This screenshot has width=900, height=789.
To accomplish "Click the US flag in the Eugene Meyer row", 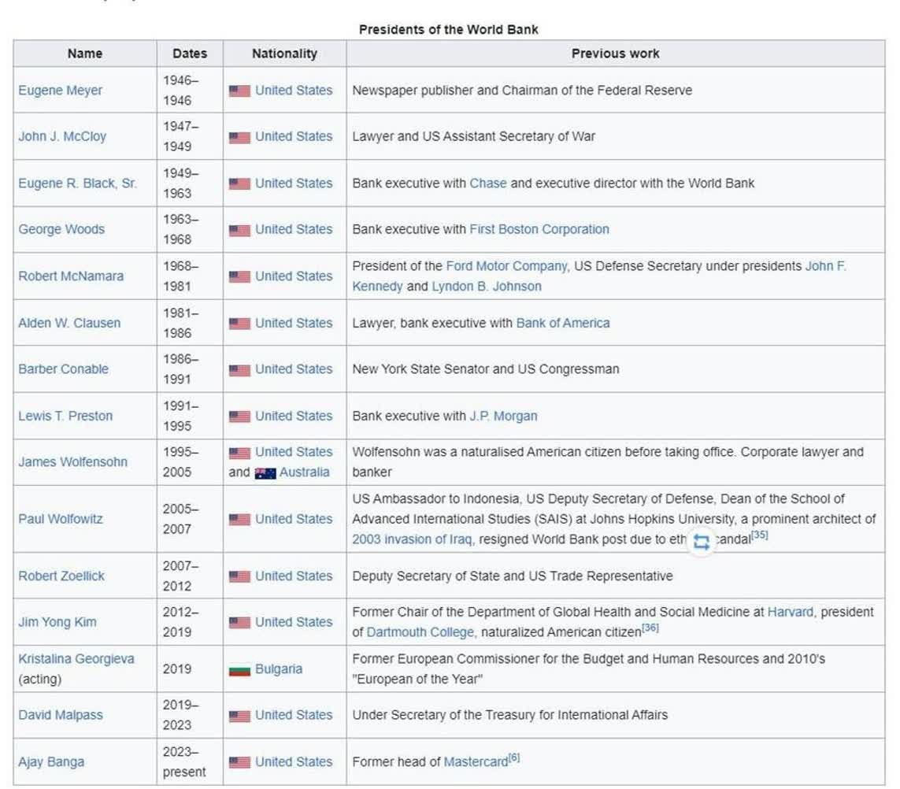I will (x=239, y=91).
